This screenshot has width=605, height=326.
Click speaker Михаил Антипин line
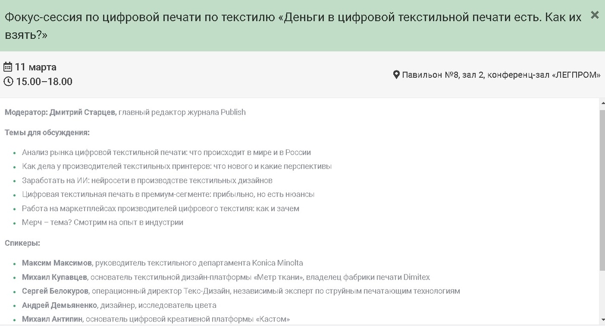click(x=156, y=319)
